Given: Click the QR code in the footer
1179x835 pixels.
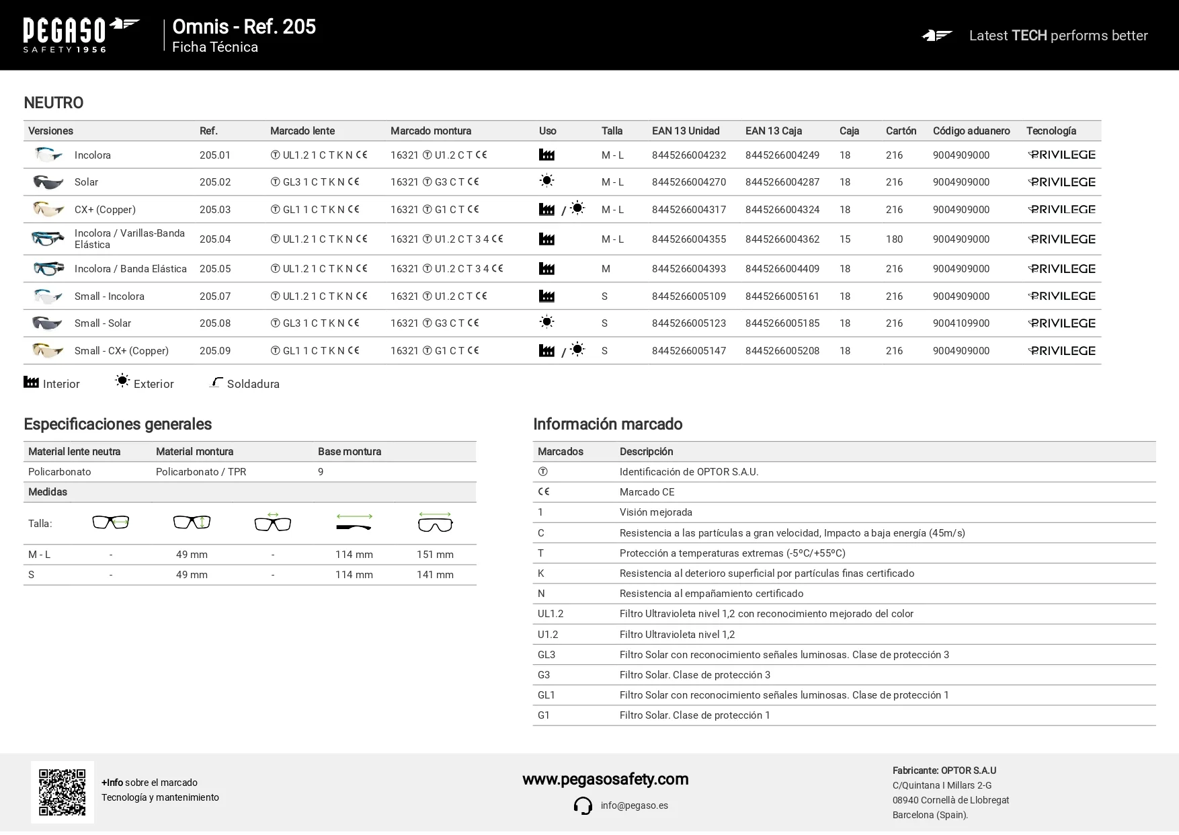Looking at the screenshot, I should coord(63,792).
